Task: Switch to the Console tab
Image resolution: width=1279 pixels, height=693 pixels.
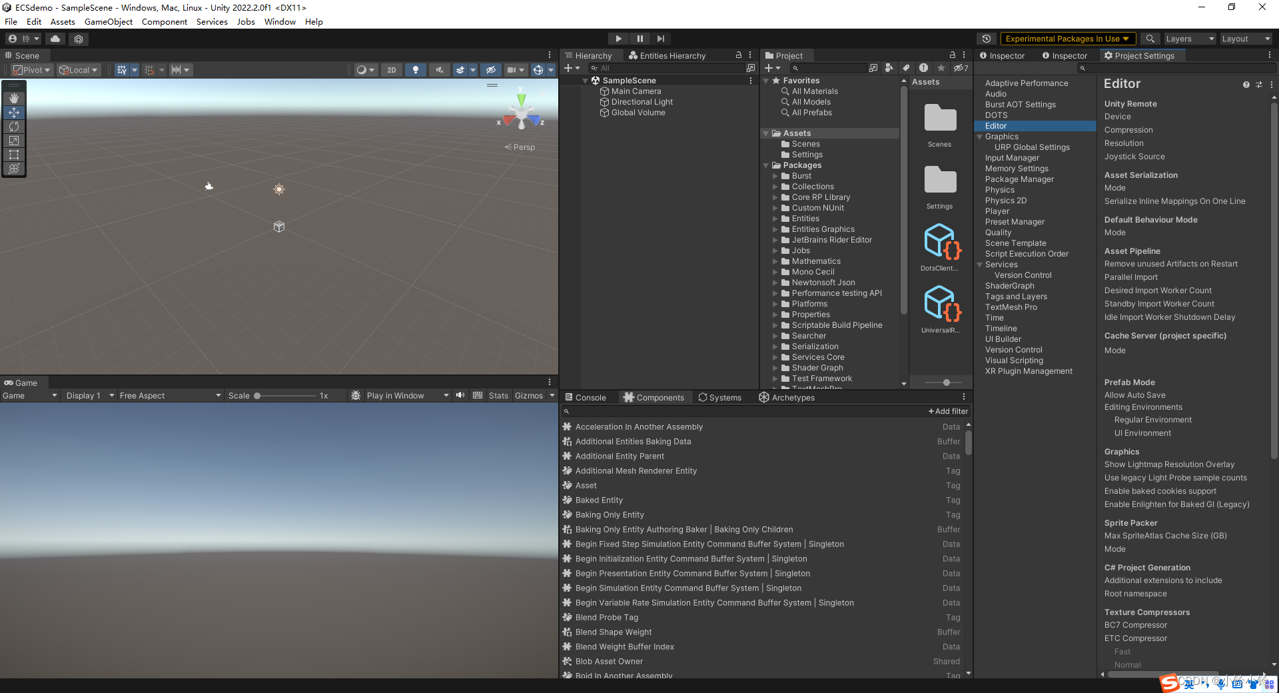Action: tap(586, 397)
